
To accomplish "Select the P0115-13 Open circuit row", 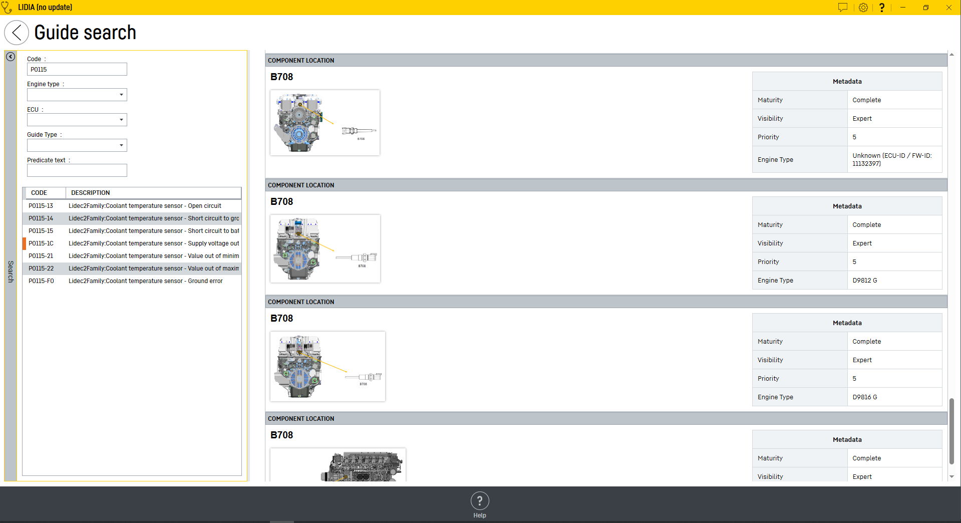I will pyautogui.click(x=132, y=206).
